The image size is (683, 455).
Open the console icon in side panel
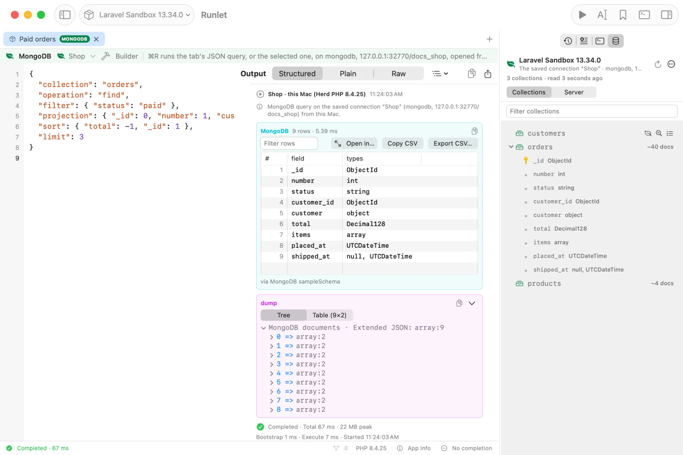click(600, 41)
